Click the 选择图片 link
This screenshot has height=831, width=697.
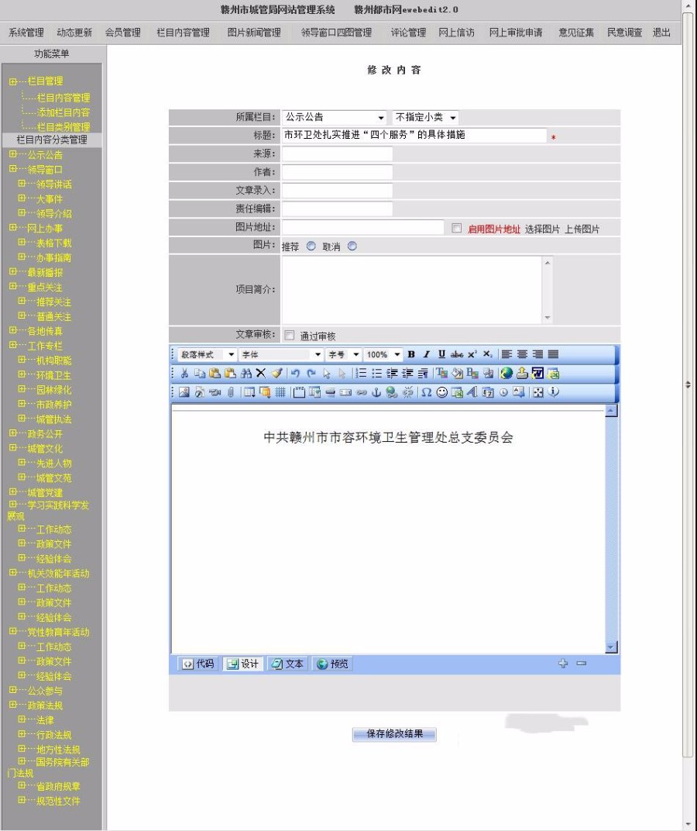pos(542,229)
